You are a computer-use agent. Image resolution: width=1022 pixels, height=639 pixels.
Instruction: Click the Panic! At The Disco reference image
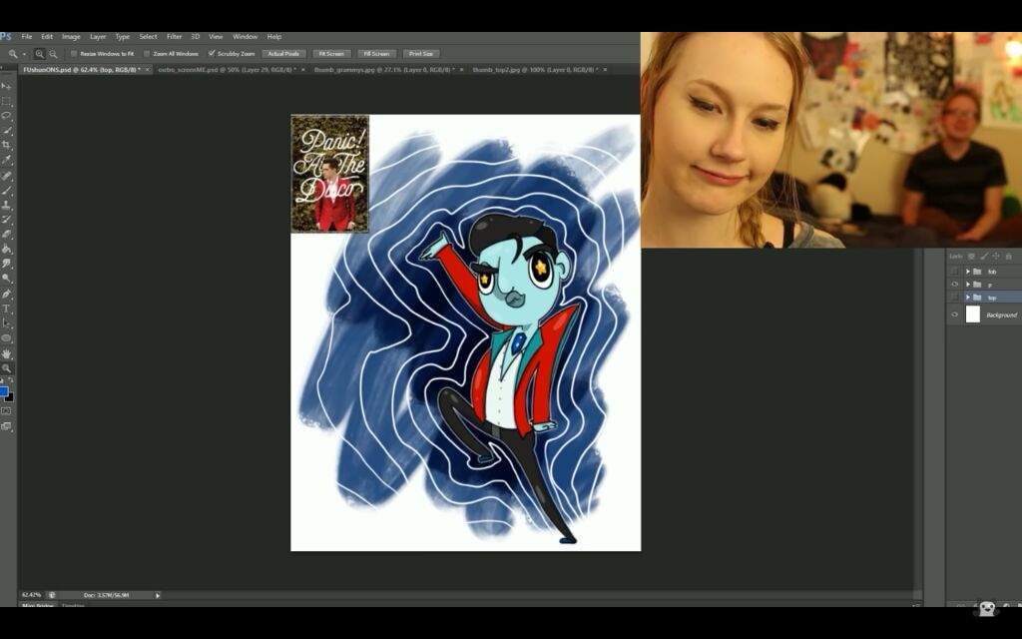click(x=329, y=174)
